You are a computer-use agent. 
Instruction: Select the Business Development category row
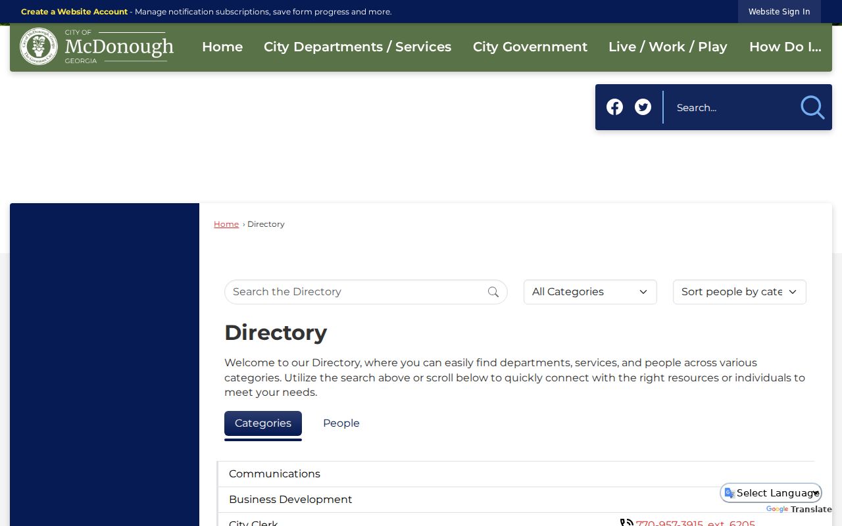pyautogui.click(x=516, y=500)
